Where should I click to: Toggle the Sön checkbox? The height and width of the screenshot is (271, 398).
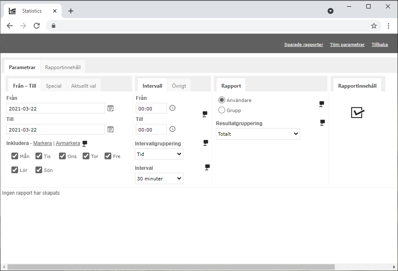pyautogui.click(x=39, y=170)
